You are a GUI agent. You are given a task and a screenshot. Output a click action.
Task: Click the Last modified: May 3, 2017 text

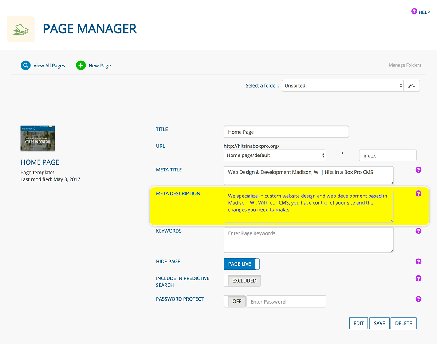point(51,179)
